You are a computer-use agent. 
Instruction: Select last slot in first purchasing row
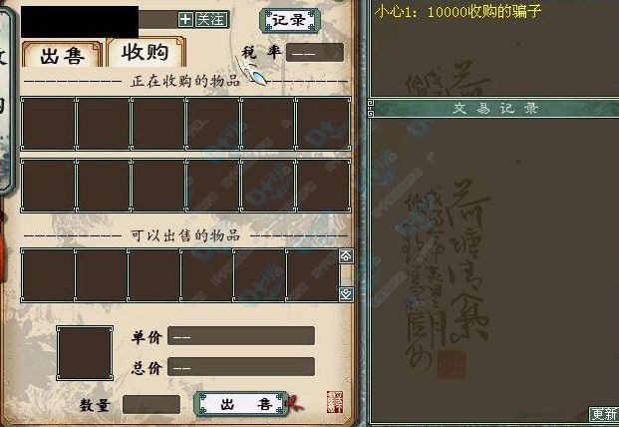coord(323,124)
